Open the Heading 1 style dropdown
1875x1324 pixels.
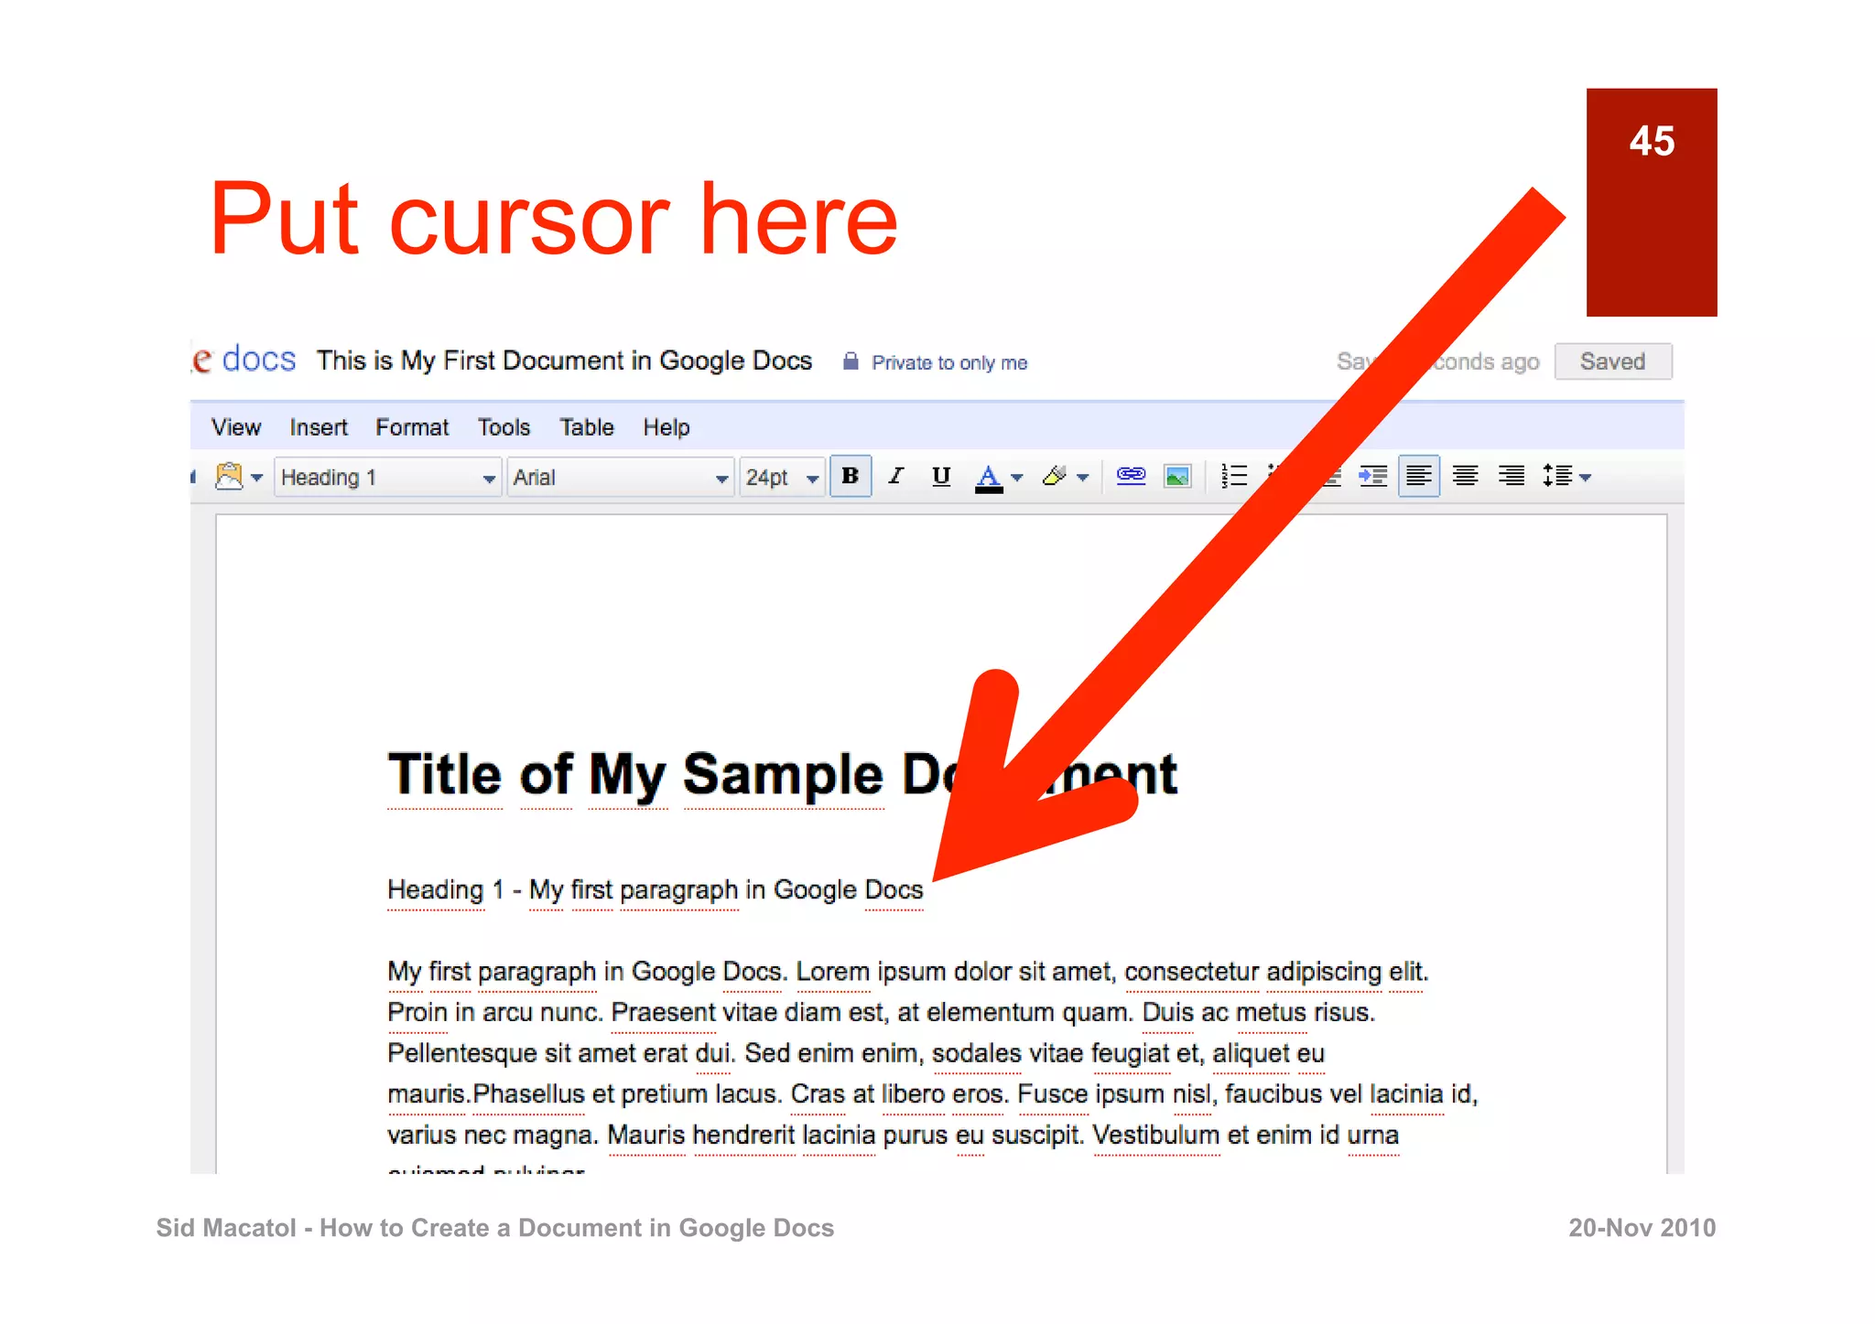388,477
